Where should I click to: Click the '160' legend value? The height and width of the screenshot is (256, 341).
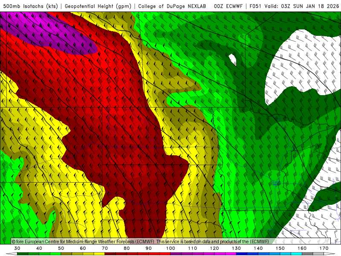[x=302, y=248]
